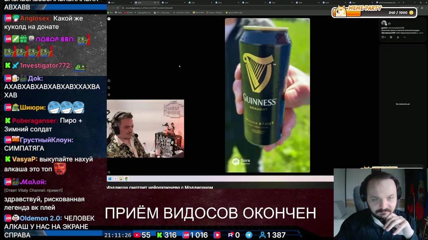Image resolution: width=428 pixels, height=240 pixels.
Task: Open the post's three-dot more options
Action: tap(405, 37)
